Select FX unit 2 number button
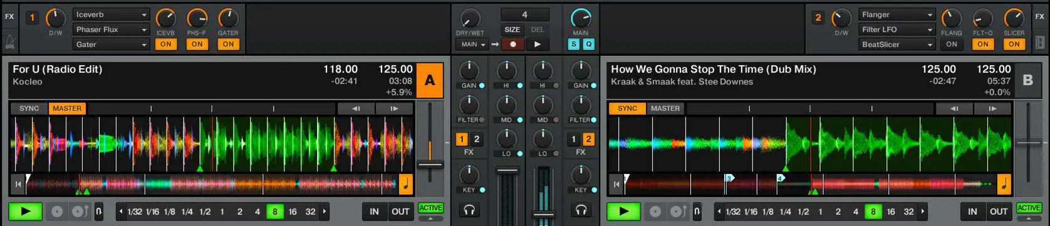Screen dimensions: 1050x226 818,18
